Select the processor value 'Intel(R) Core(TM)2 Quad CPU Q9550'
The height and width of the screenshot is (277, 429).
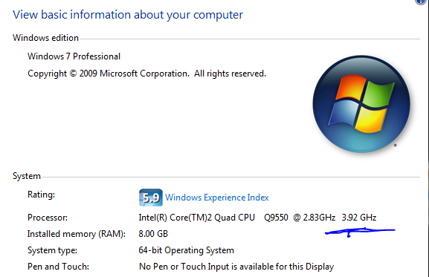(x=213, y=218)
